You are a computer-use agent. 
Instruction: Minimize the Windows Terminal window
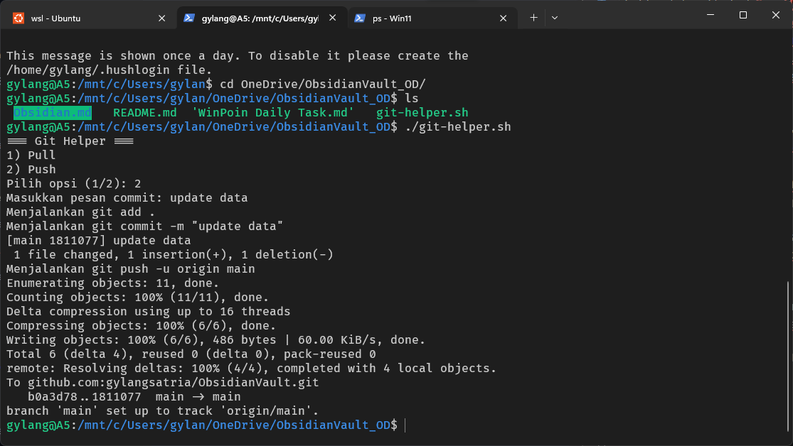[710, 15]
